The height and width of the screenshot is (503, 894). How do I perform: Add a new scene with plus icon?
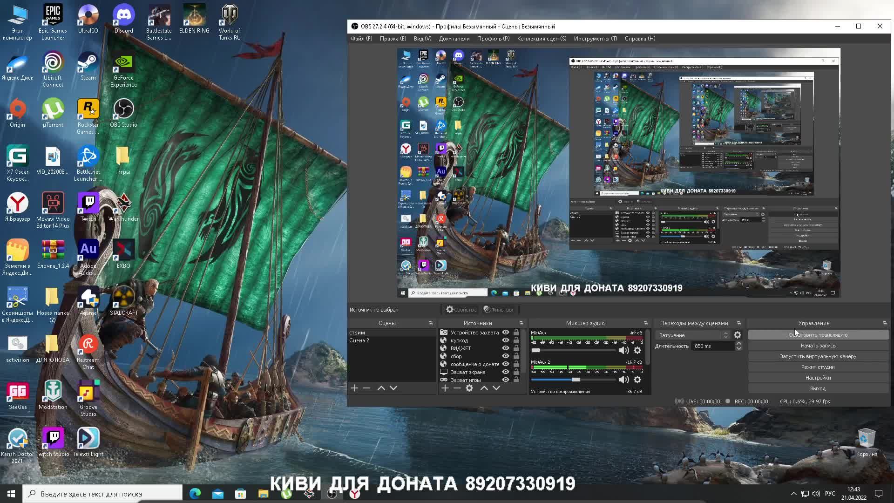point(354,388)
